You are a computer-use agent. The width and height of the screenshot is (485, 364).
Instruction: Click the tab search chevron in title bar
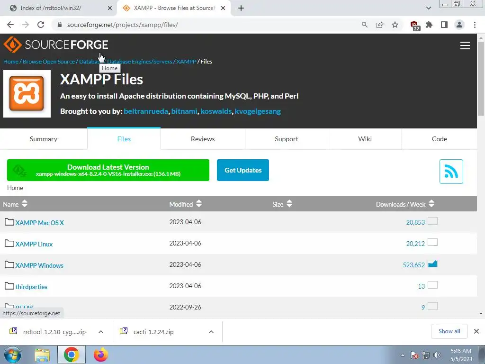[428, 8]
